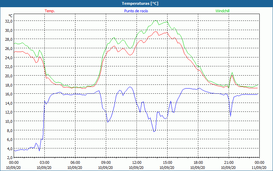The width and height of the screenshot is (273, 171).
Task: Click the 20,0 y-axis value
Action: point(9,76)
